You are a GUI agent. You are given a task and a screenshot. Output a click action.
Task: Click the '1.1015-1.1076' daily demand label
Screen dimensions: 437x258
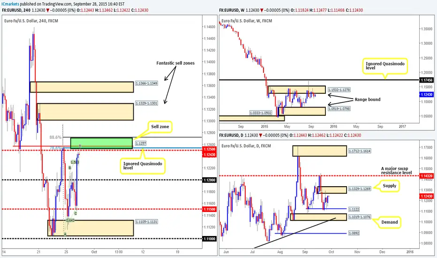click(360, 217)
